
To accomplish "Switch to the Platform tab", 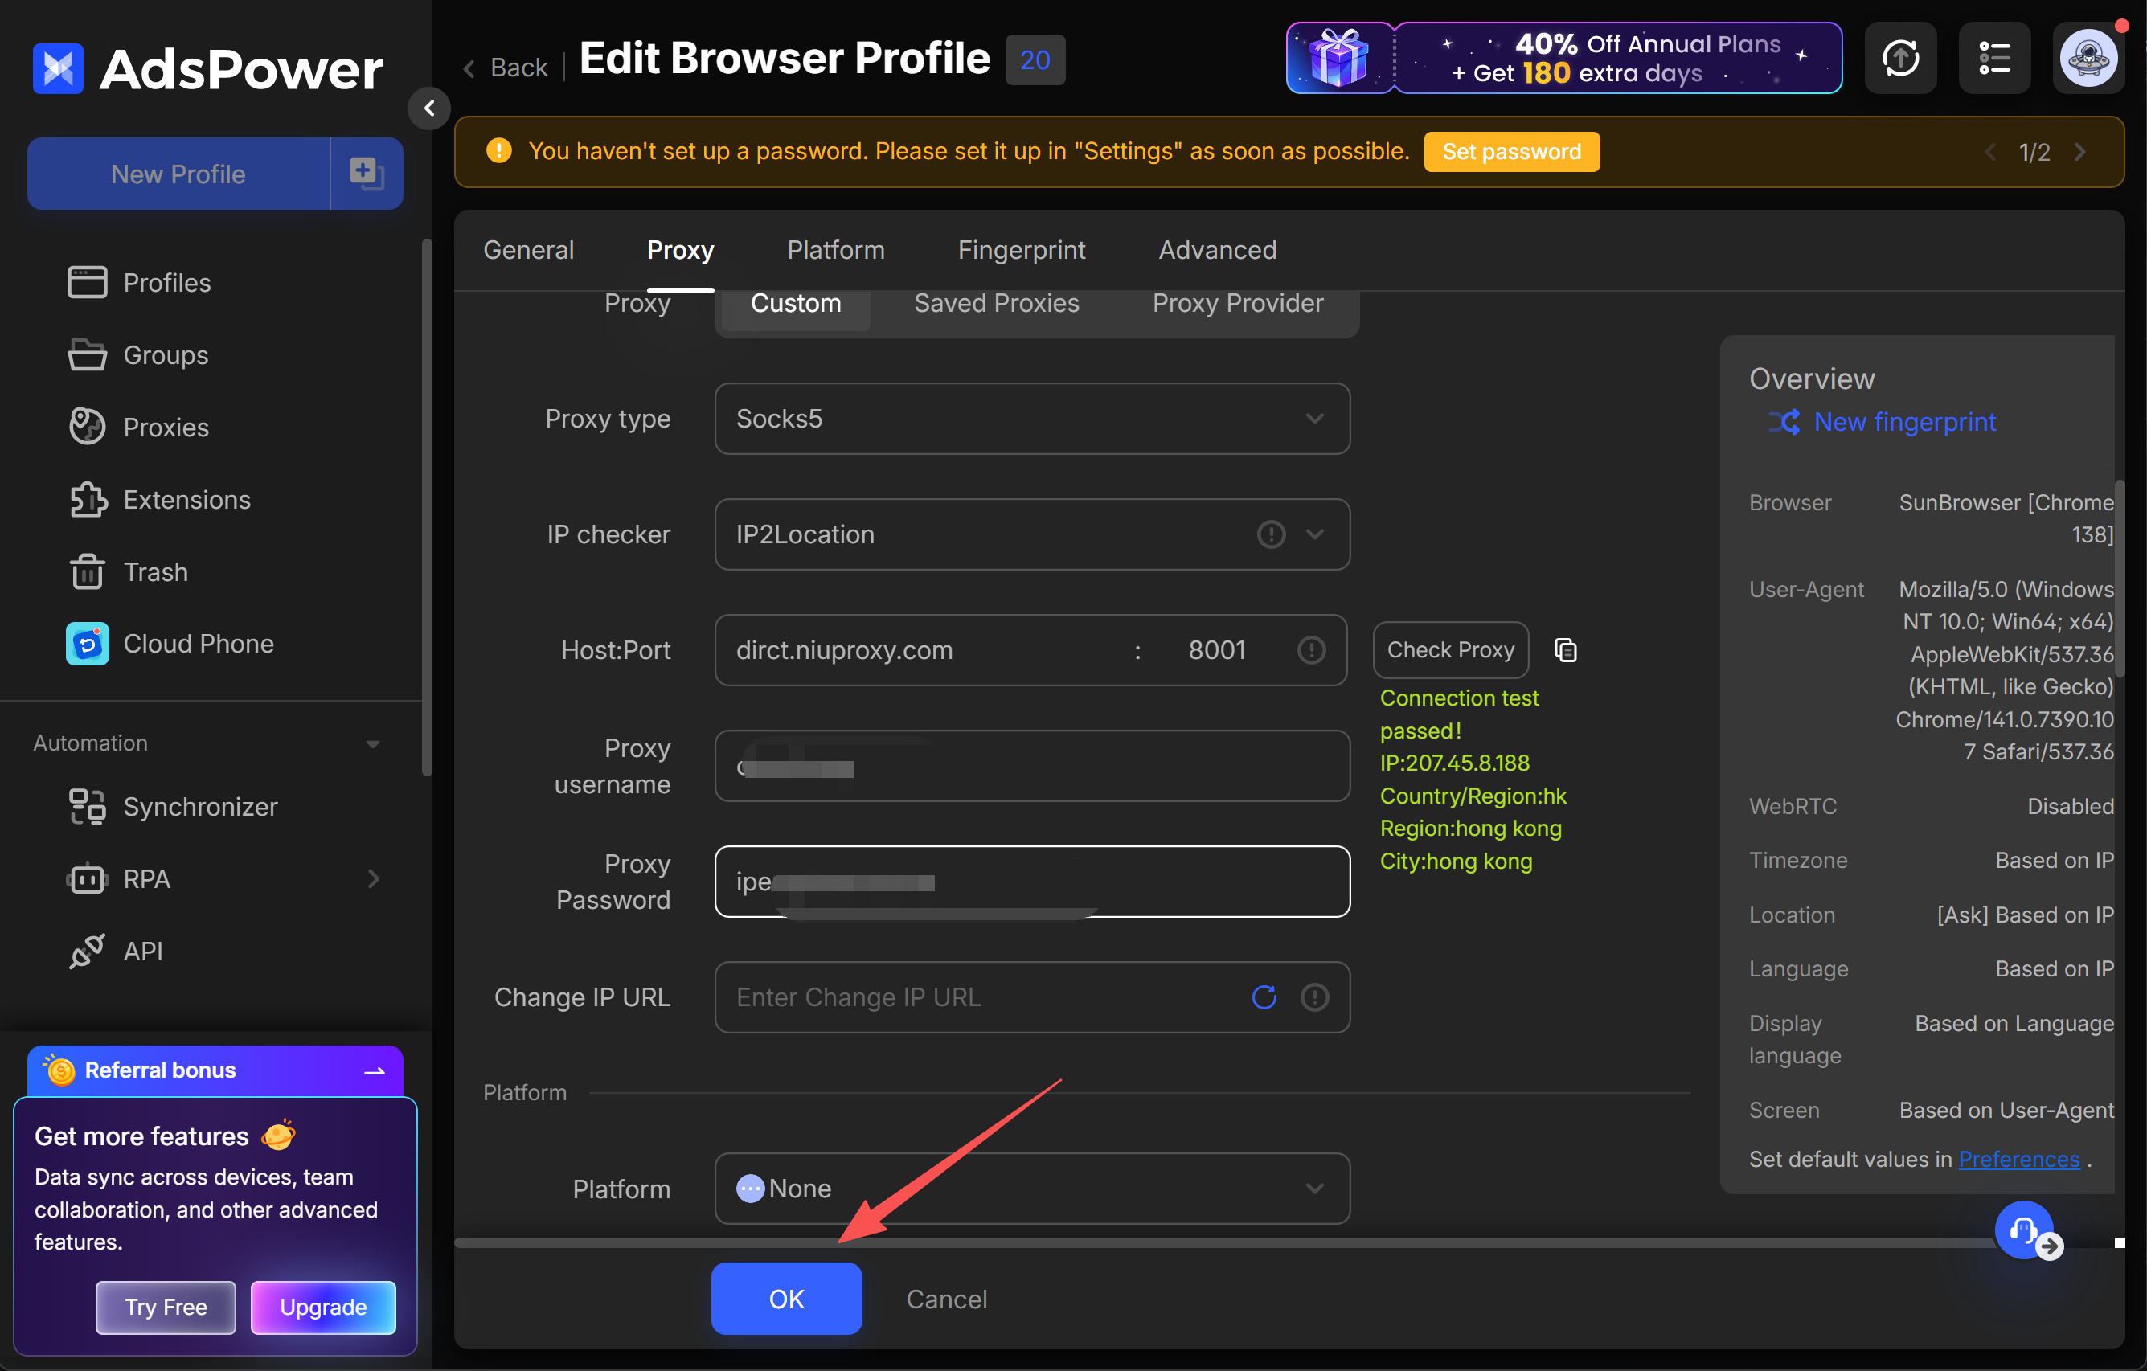I will (836, 250).
